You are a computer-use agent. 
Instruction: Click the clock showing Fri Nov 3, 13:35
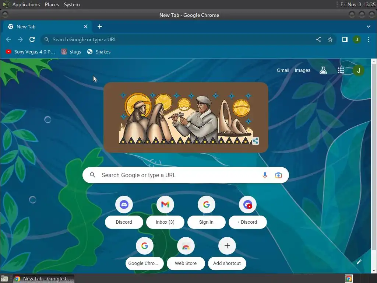(x=358, y=4)
